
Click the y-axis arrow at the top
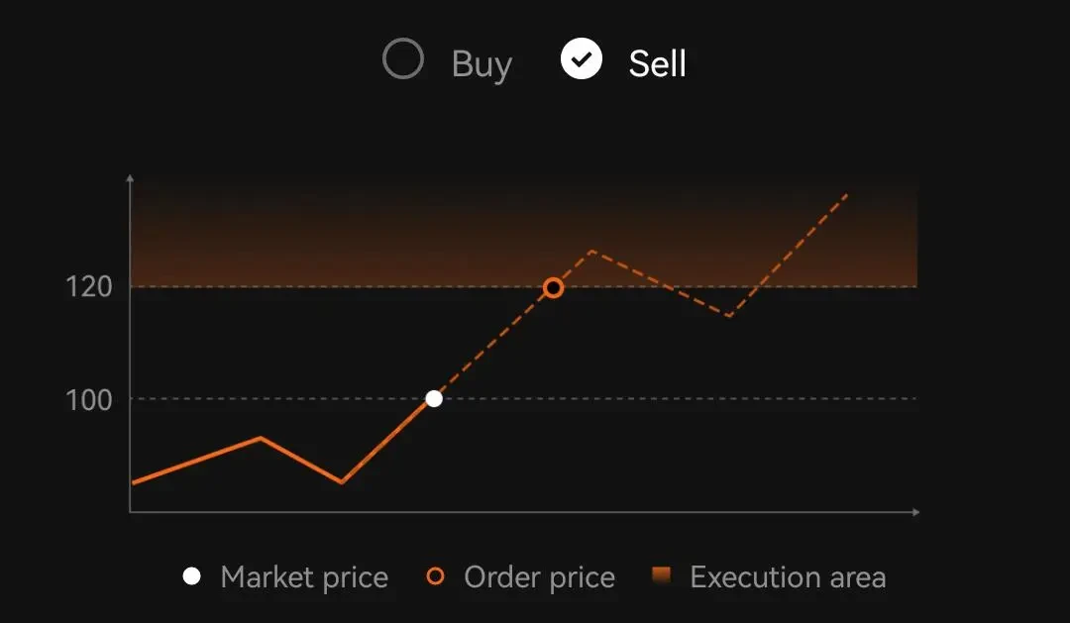130,178
